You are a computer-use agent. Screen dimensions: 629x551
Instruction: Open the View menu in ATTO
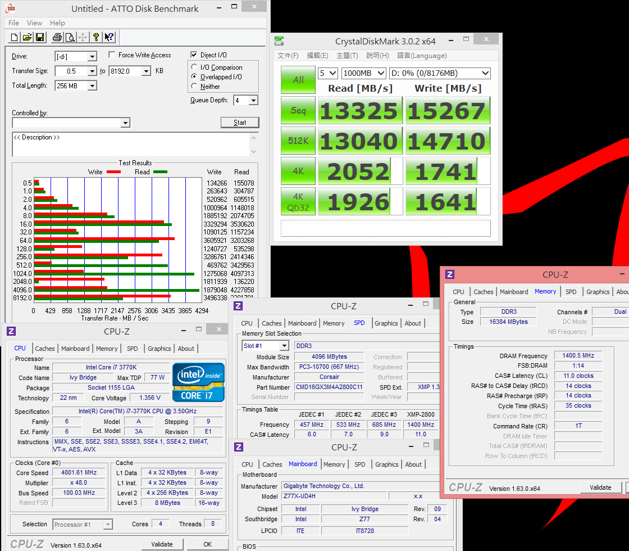click(x=34, y=23)
